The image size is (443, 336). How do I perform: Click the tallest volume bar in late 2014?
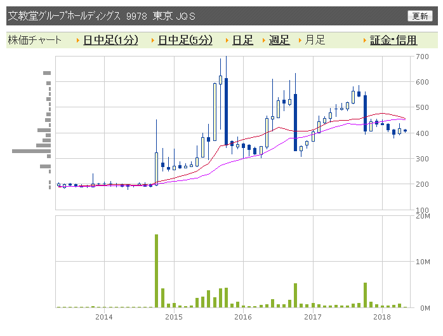click(156, 271)
